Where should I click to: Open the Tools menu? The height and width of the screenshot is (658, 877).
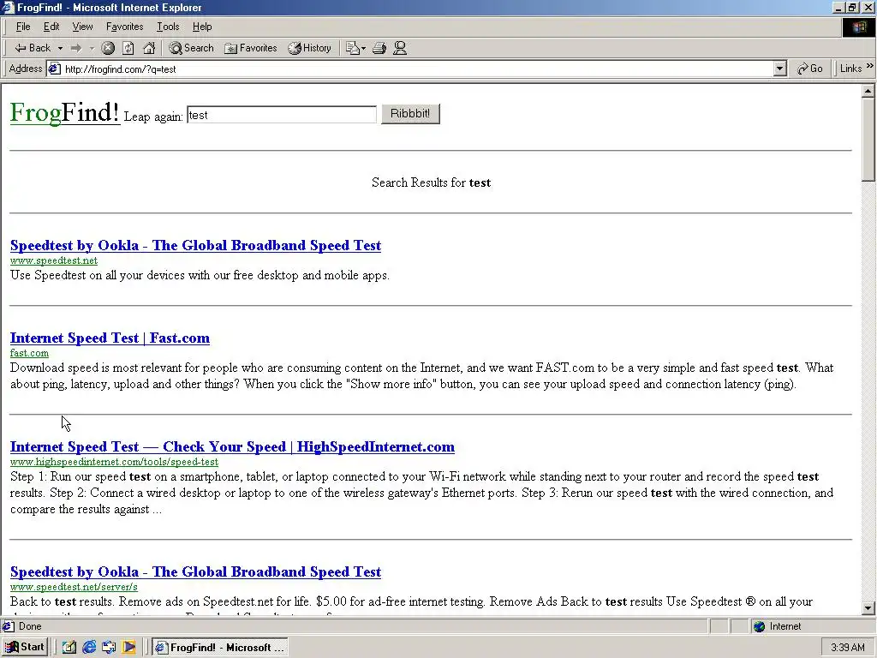pos(168,27)
